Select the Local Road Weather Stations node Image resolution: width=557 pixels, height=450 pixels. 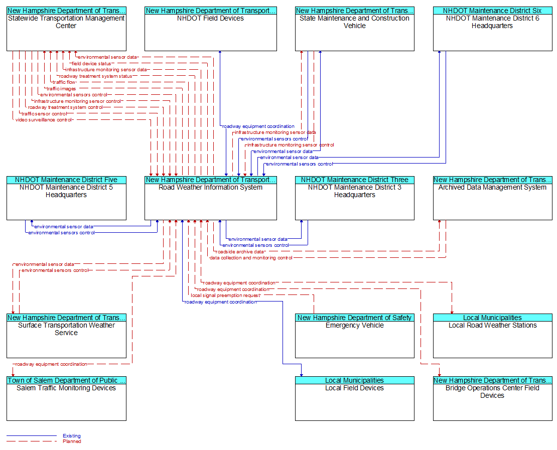pyautogui.click(x=492, y=336)
